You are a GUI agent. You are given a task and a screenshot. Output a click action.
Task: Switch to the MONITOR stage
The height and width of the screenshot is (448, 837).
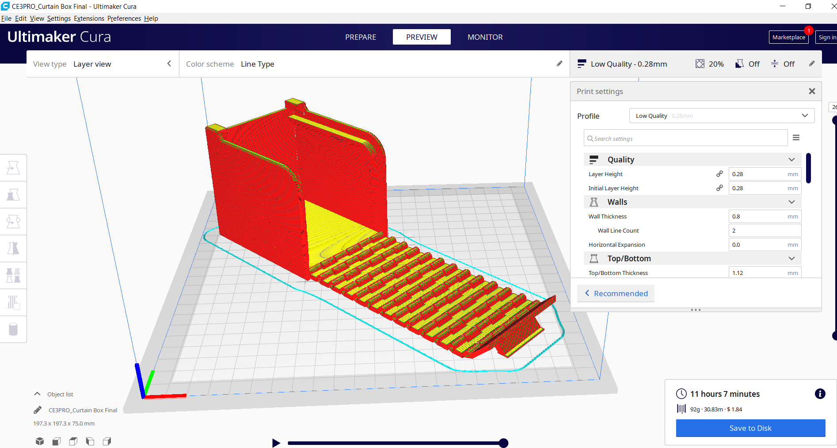485,37
